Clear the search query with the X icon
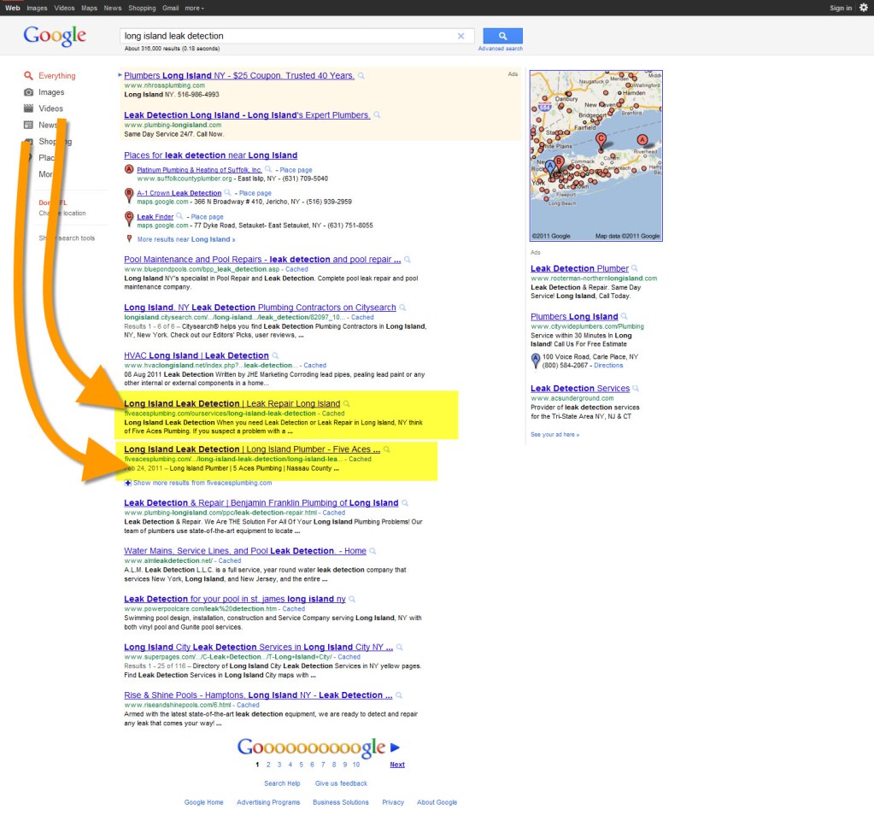This screenshot has height=821, width=874. click(461, 36)
